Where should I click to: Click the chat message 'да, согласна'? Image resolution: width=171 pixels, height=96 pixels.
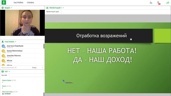coord(6,94)
